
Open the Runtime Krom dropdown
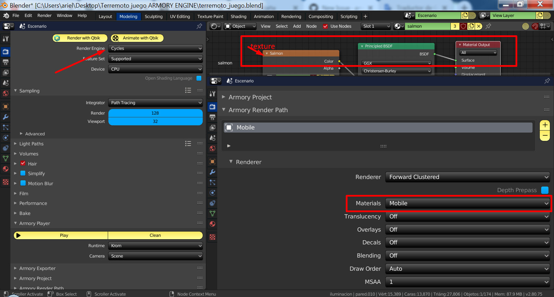point(156,246)
